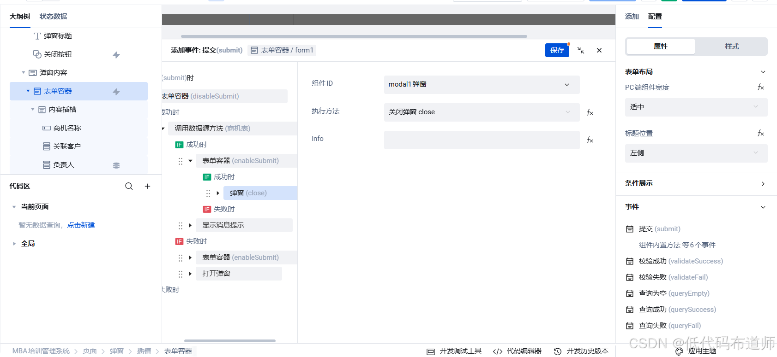Viewport: 777px width, 357px height.
Task: Go to 页面 in bottom breadcrumb
Action: tap(90, 351)
